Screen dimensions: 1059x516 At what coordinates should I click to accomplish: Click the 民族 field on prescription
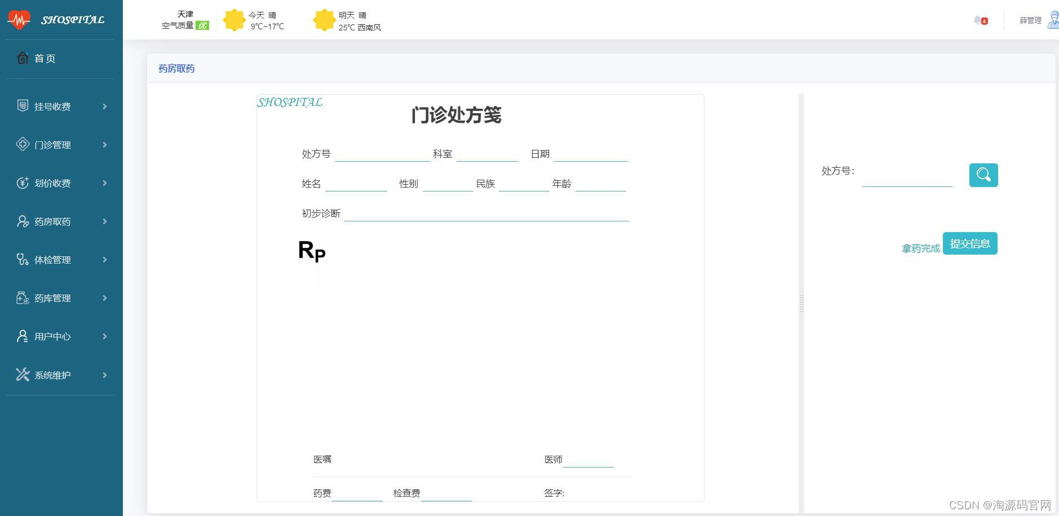[524, 184]
